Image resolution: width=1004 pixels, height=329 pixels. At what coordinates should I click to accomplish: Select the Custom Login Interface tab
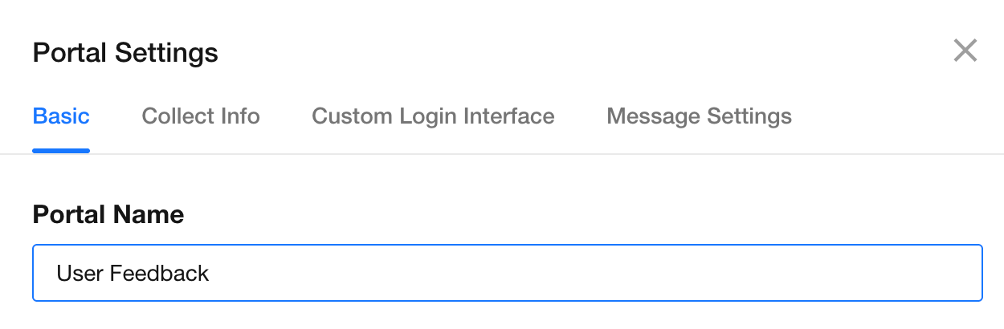433,116
